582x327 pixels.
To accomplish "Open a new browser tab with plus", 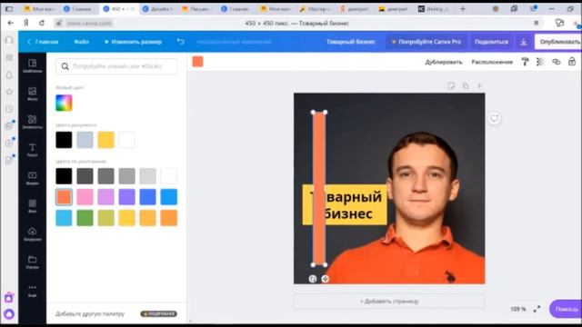I will 463,9.
